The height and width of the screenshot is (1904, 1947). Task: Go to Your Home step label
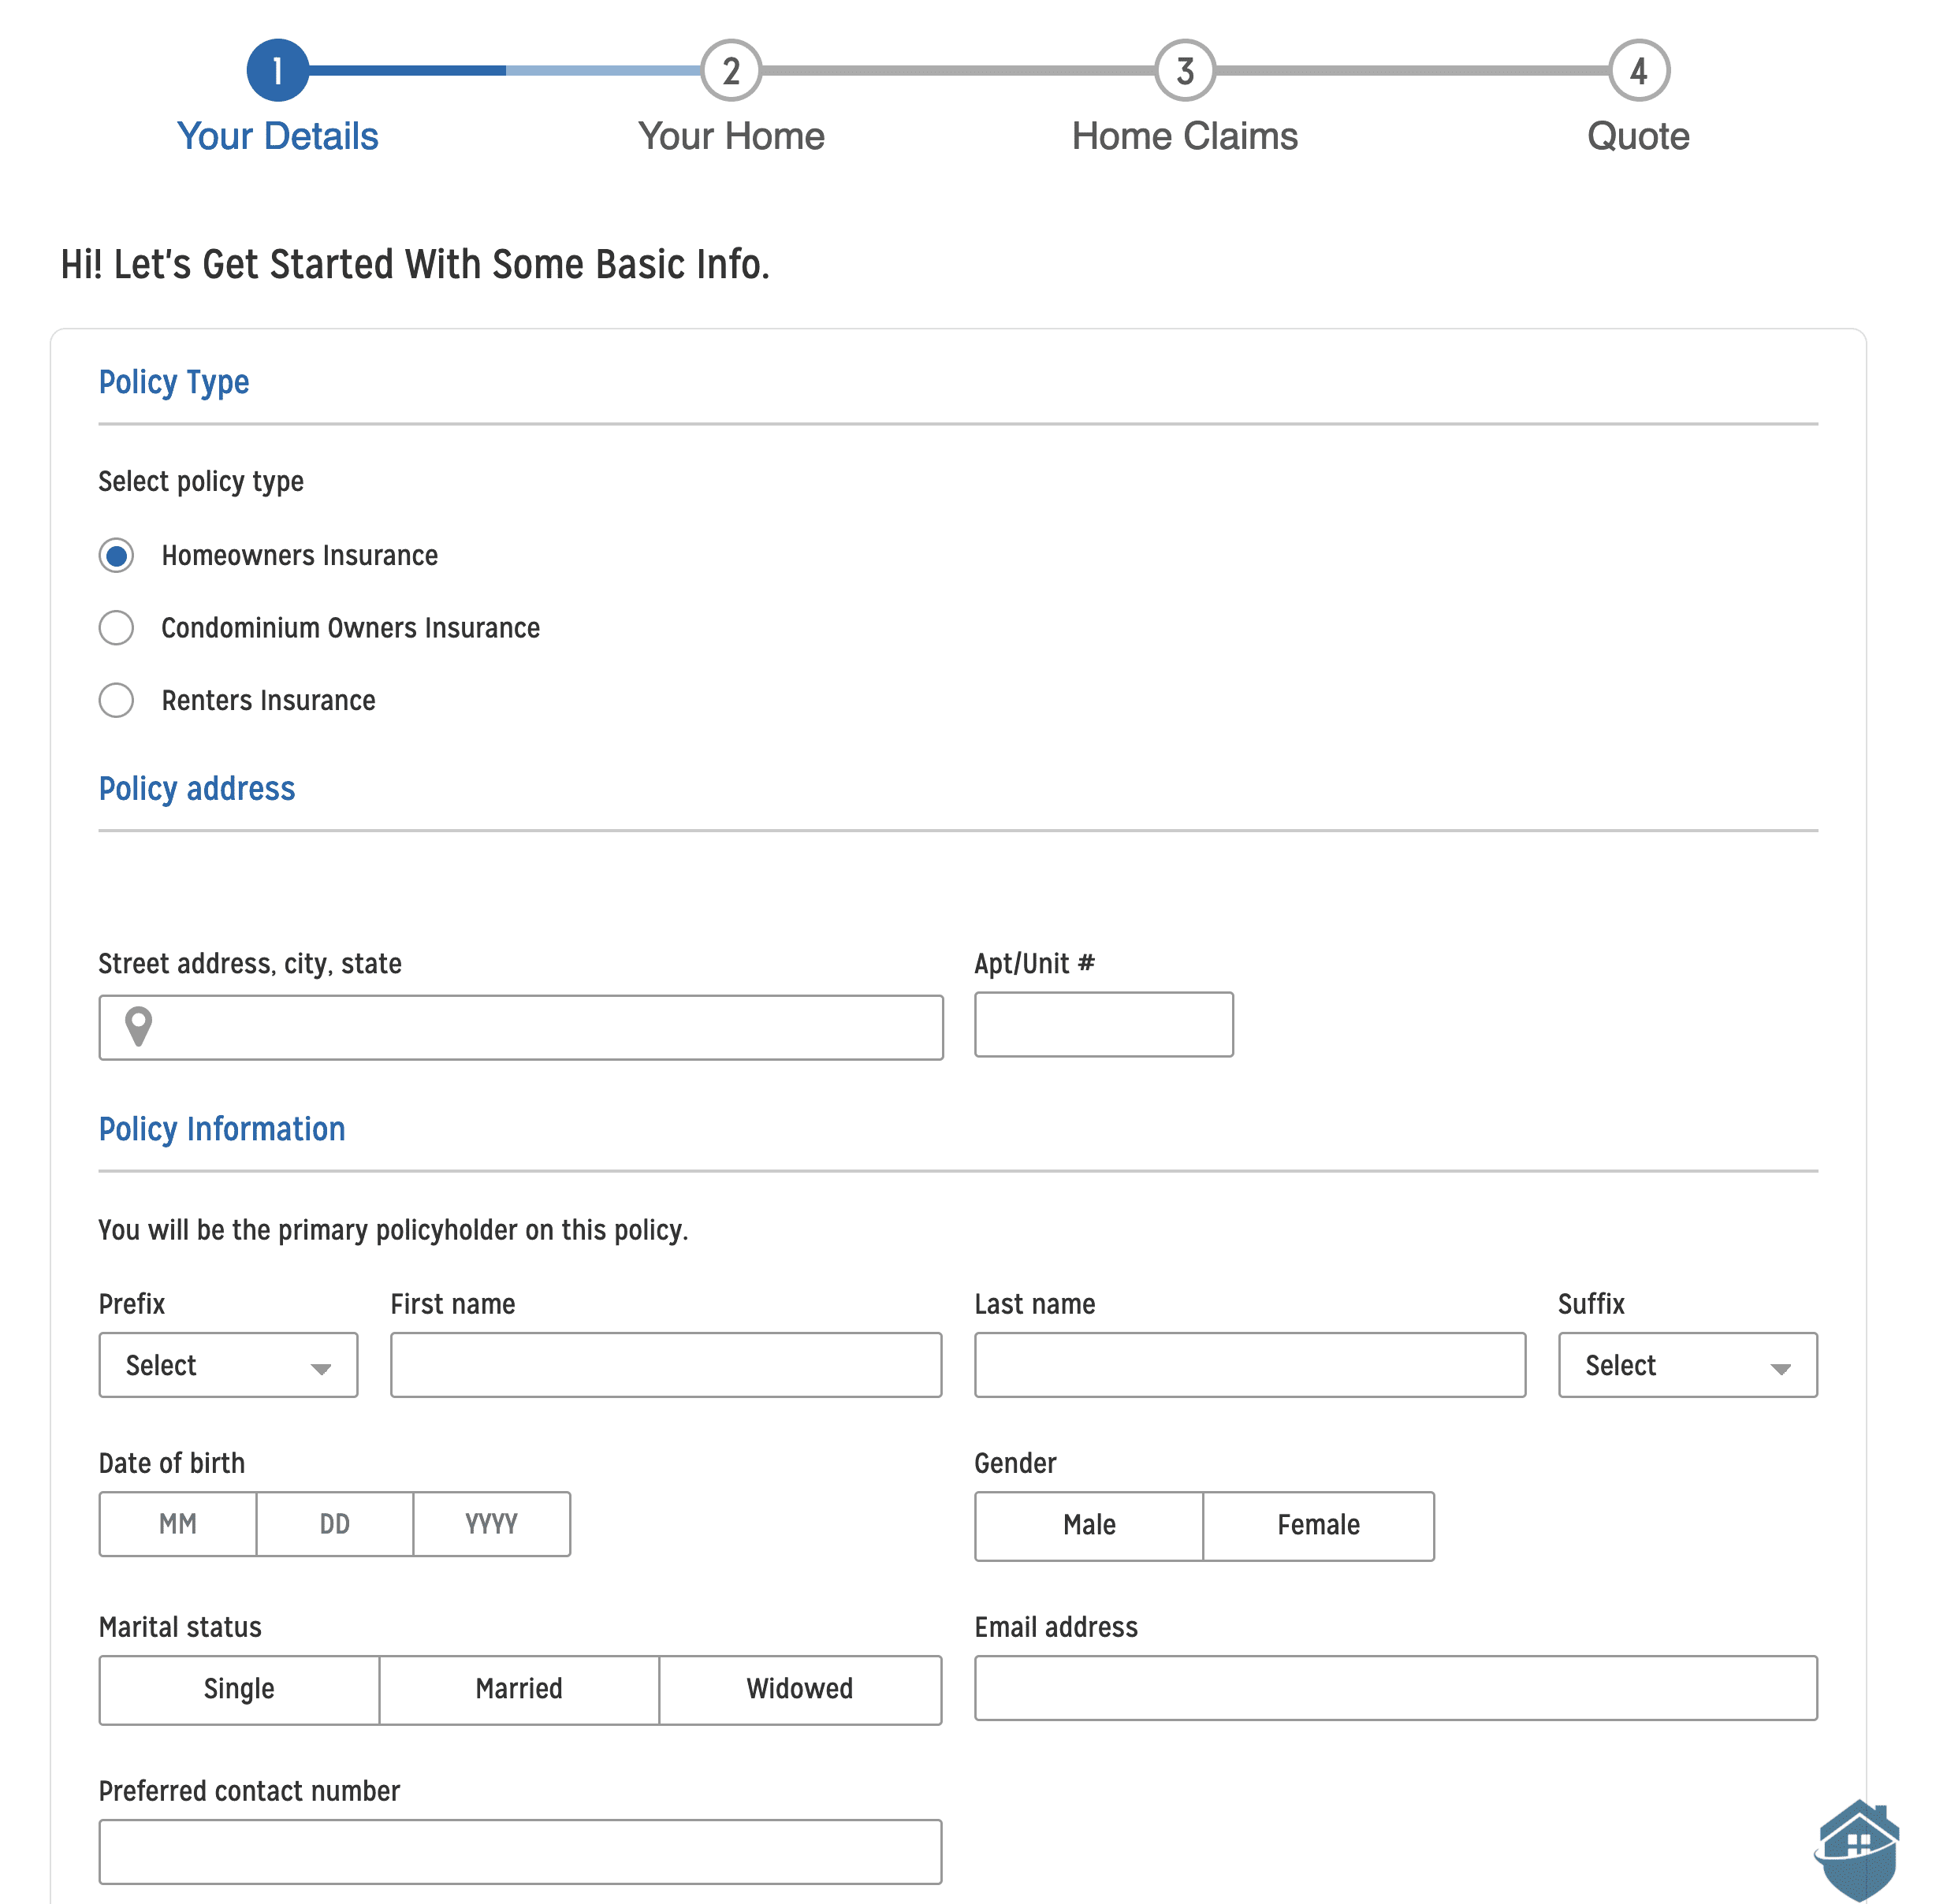click(731, 136)
